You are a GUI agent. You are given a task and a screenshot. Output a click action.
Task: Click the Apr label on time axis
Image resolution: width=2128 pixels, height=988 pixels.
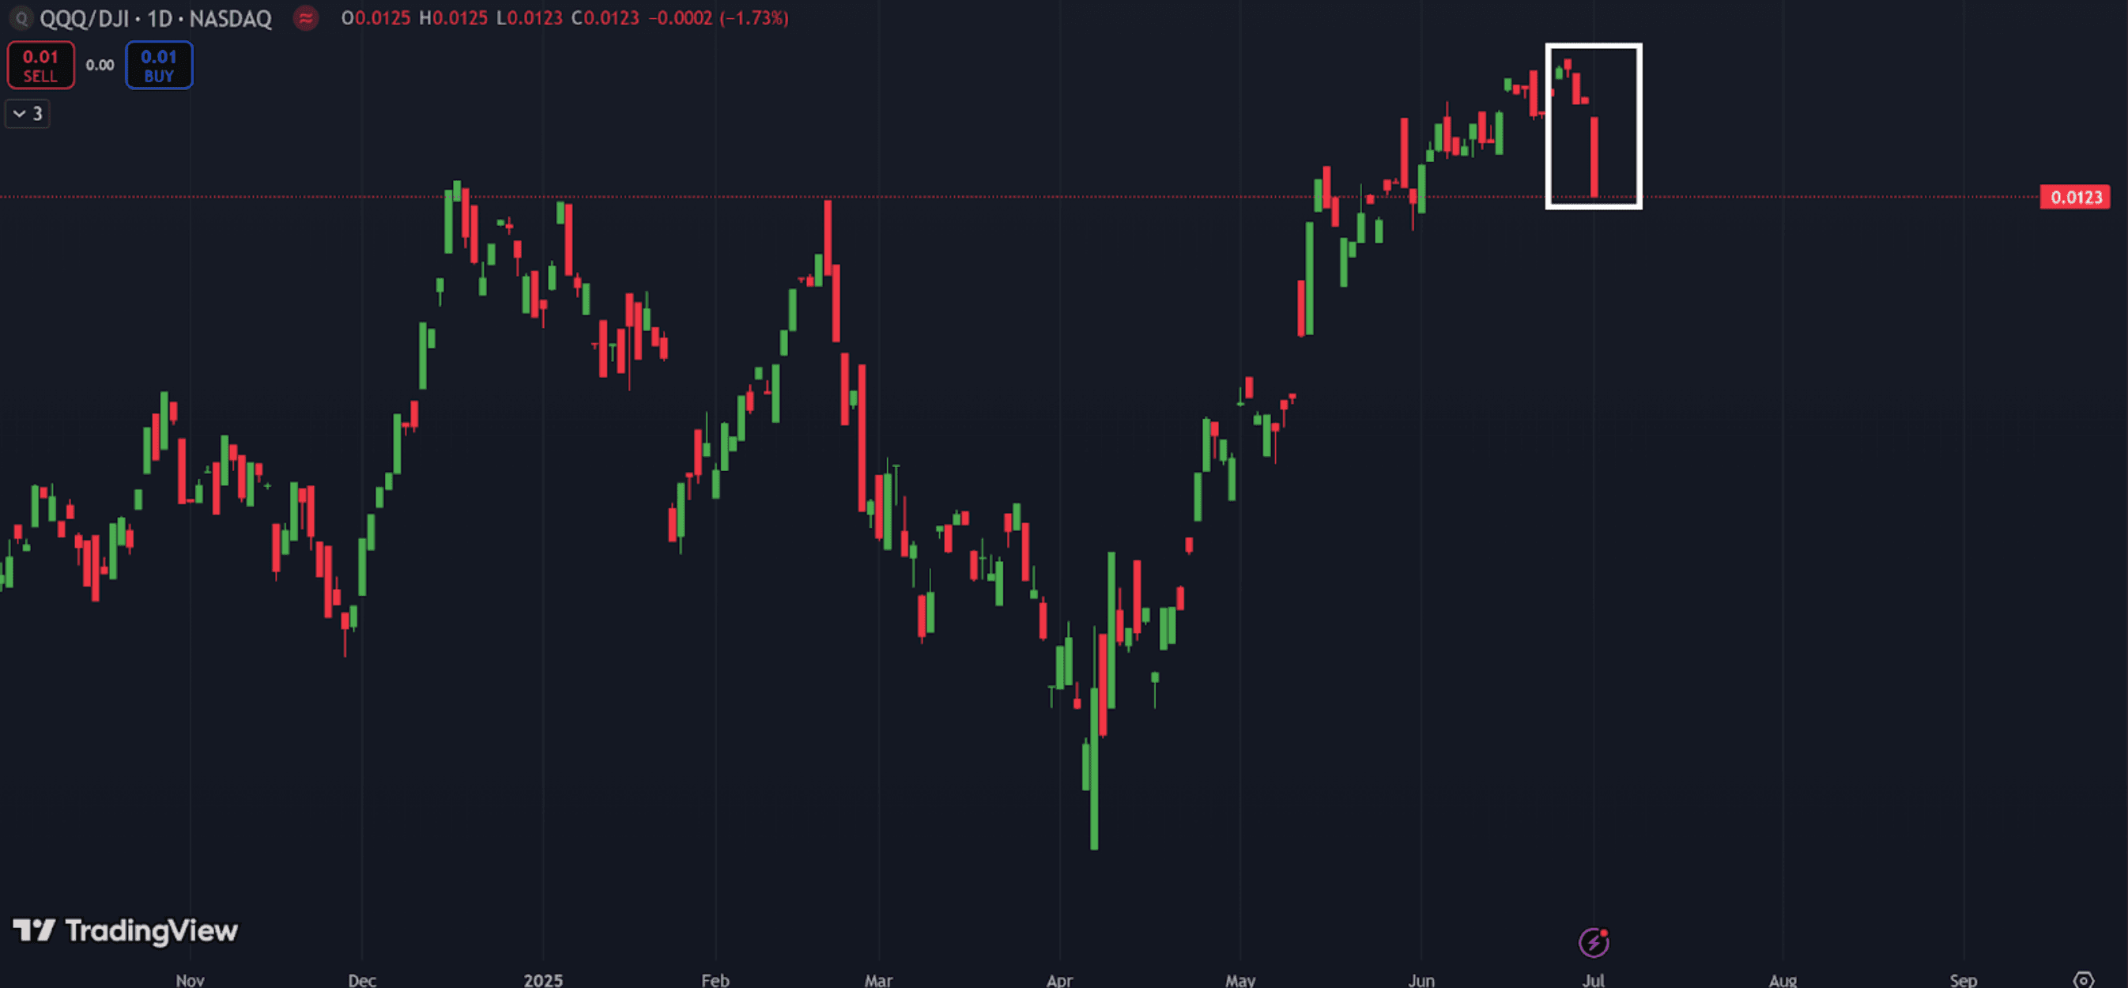[1059, 980]
